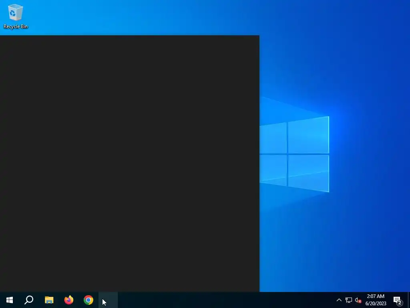410x308 pixels.
Task: Open muted volume tray icon
Action: pyautogui.click(x=358, y=300)
